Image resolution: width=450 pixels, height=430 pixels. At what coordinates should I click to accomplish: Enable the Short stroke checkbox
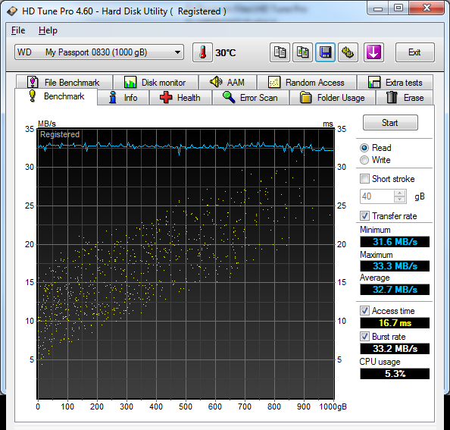tap(364, 179)
